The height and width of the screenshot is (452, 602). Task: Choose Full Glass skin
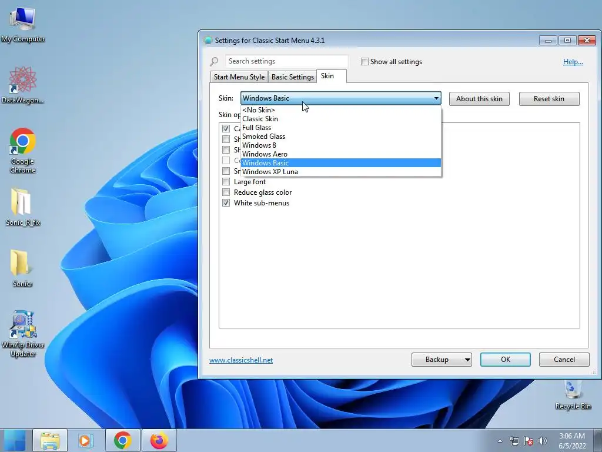pyautogui.click(x=341, y=128)
